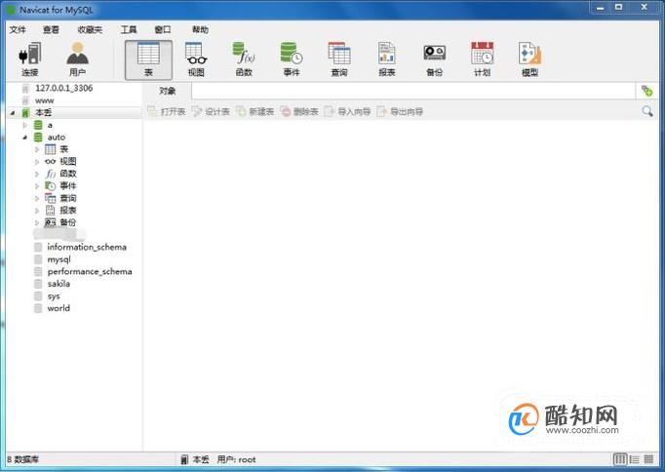665x472 pixels.
Task: Open the 用户 (User) toolbar icon
Action: pyautogui.click(x=77, y=59)
